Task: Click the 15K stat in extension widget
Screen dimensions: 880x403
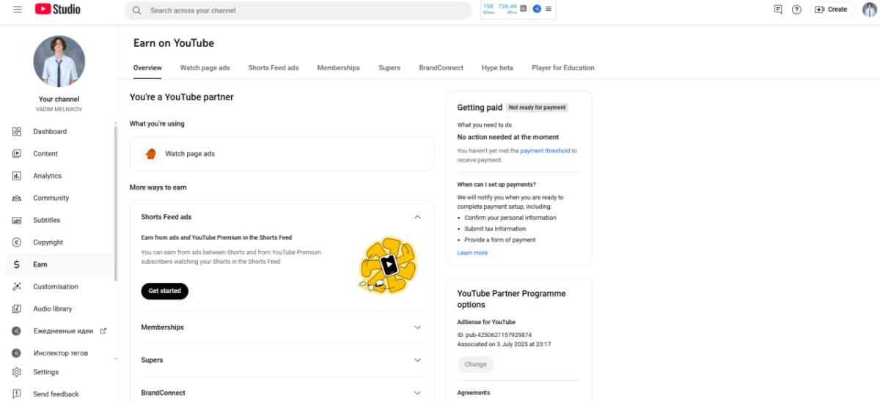Action: click(488, 6)
